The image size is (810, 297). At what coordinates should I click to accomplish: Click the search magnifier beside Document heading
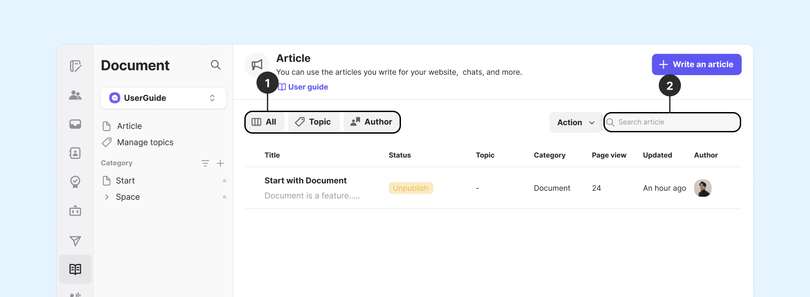(x=216, y=65)
